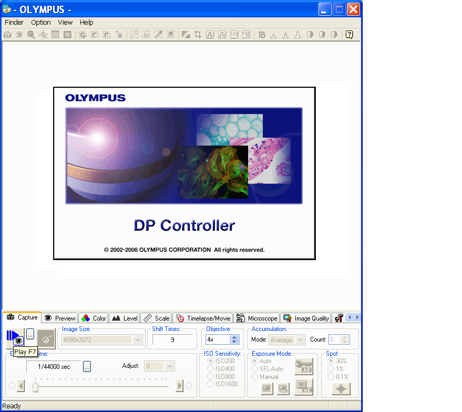This screenshot has height=412, width=462.
Task: Switch to the Timelapse/Movie tab
Action: [x=203, y=318]
